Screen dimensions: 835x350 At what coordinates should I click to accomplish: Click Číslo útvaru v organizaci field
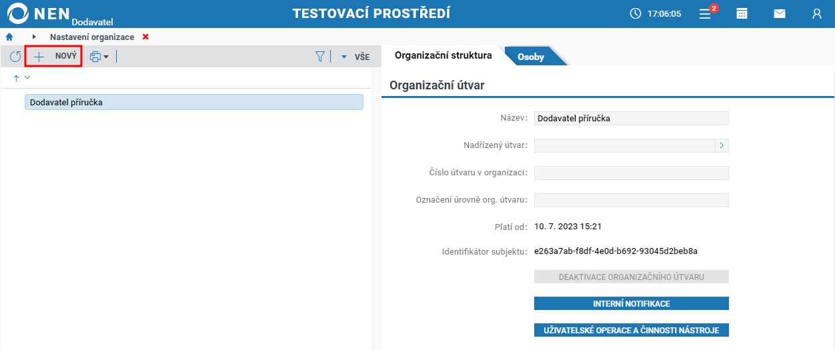(632, 173)
